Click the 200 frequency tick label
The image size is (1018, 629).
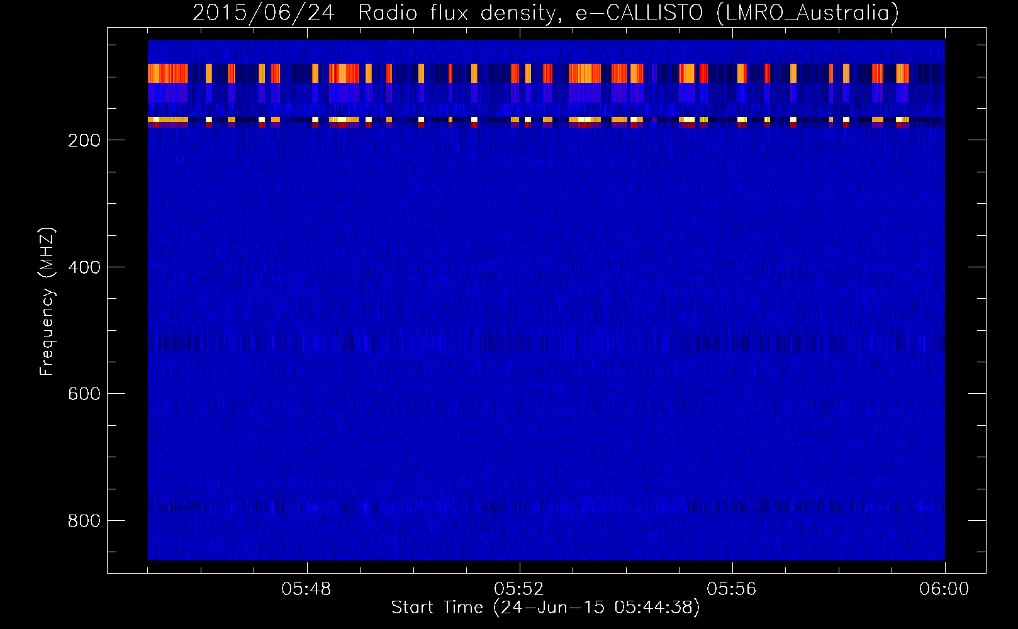pyautogui.click(x=84, y=140)
